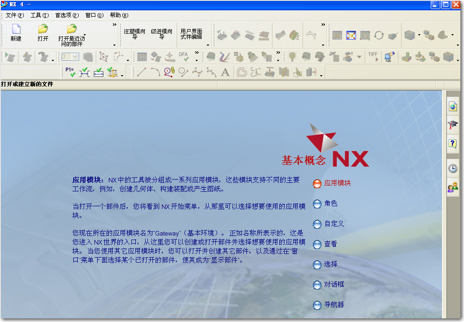Viewport: 464px width, 322px height.
Task: Click the shaded cube rendering style icon
Action: [x=410, y=35]
